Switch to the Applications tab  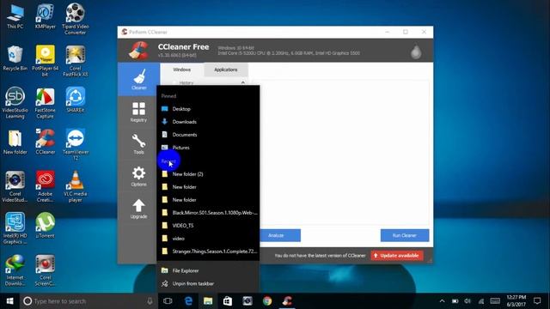coord(225,70)
